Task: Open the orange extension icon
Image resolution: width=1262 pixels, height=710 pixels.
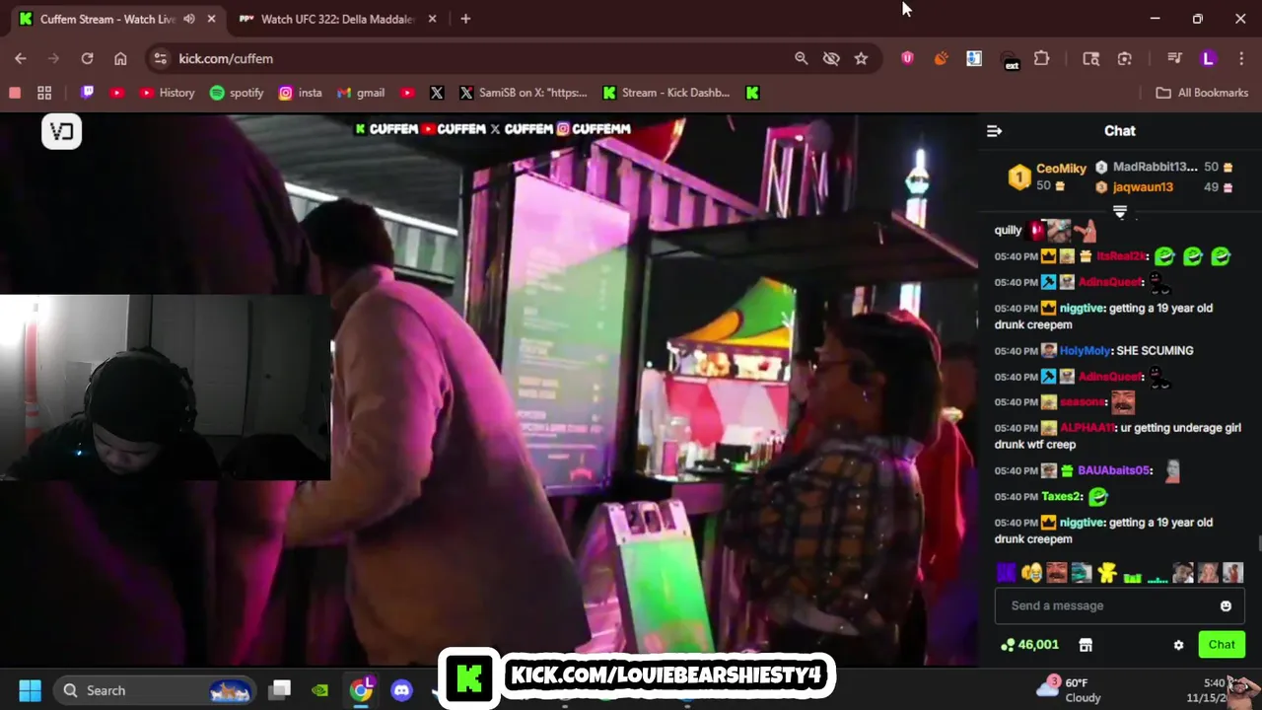Action: point(941,58)
